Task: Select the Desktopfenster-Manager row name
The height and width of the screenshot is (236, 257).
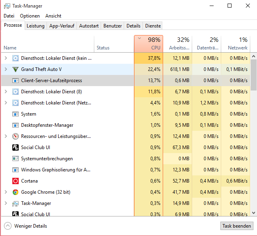Action: [x=47, y=125]
